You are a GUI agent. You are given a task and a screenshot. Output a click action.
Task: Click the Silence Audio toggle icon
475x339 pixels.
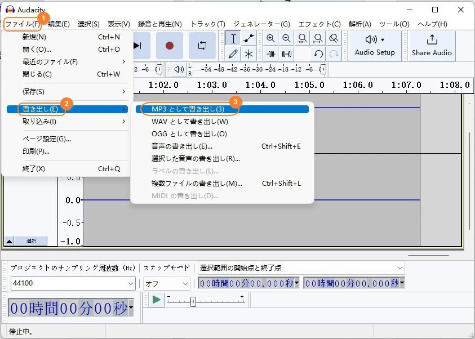click(x=286, y=54)
